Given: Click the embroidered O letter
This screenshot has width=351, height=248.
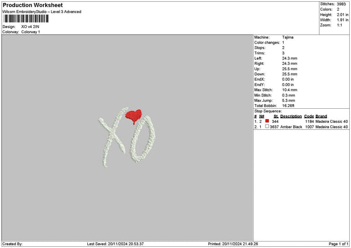Looking at the screenshot, I should pyautogui.click(x=143, y=139).
